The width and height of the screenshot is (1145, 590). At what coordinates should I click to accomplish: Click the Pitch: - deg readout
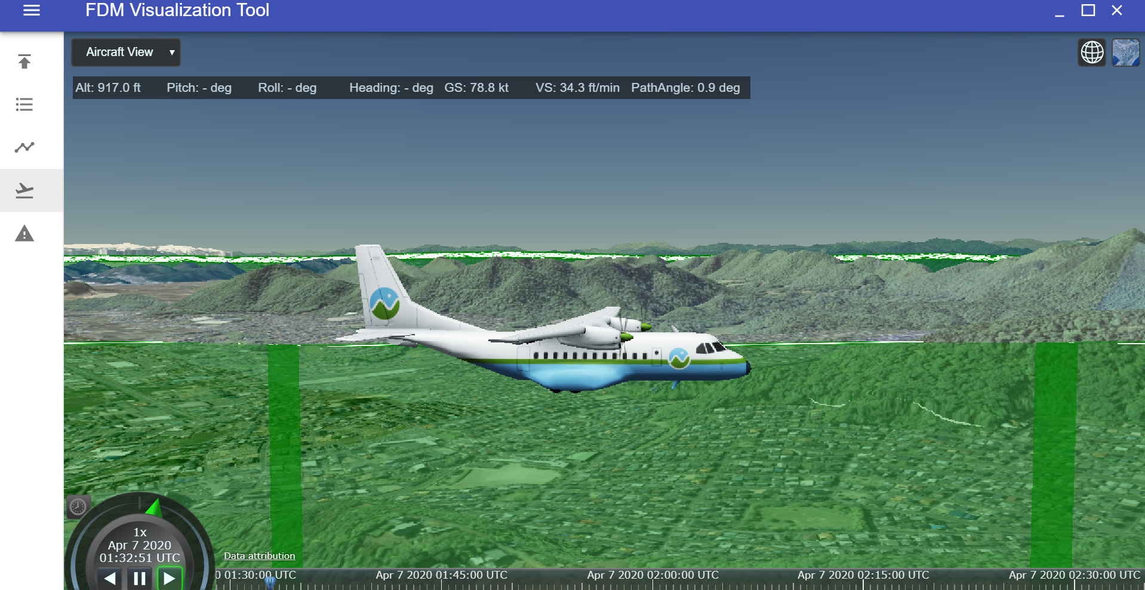click(199, 88)
